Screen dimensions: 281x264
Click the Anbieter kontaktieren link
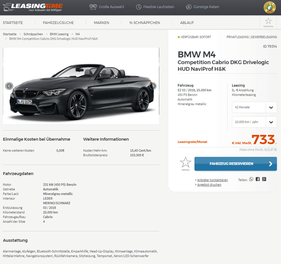coord(213,180)
